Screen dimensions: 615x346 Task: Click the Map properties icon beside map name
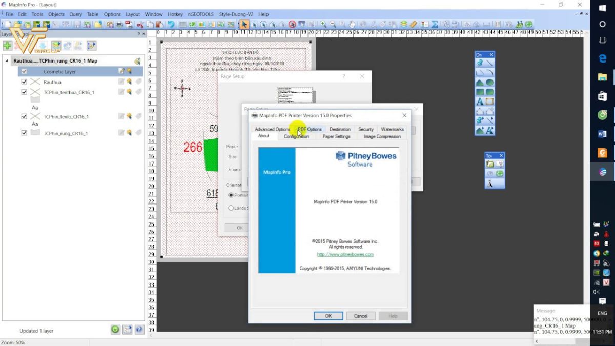pos(137,61)
